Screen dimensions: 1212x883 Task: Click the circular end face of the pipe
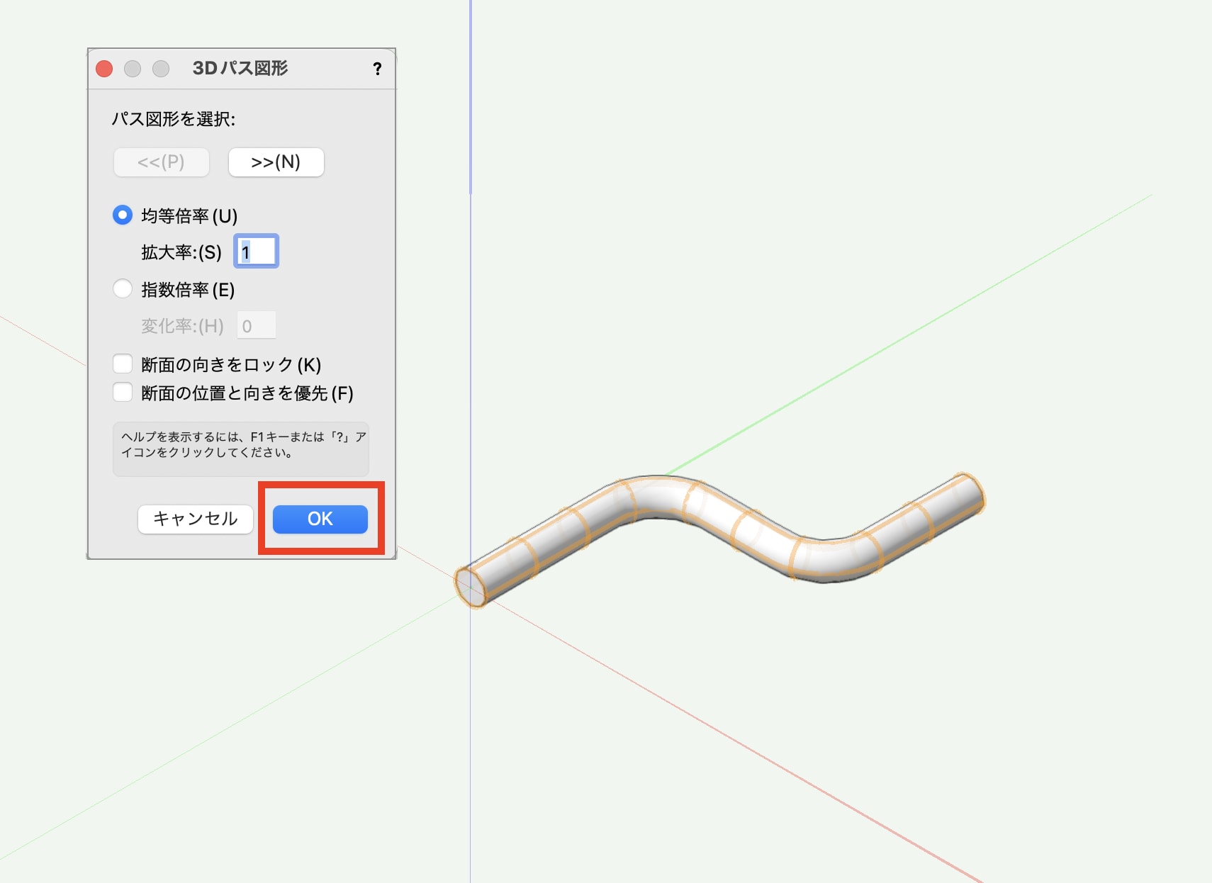coord(468,587)
